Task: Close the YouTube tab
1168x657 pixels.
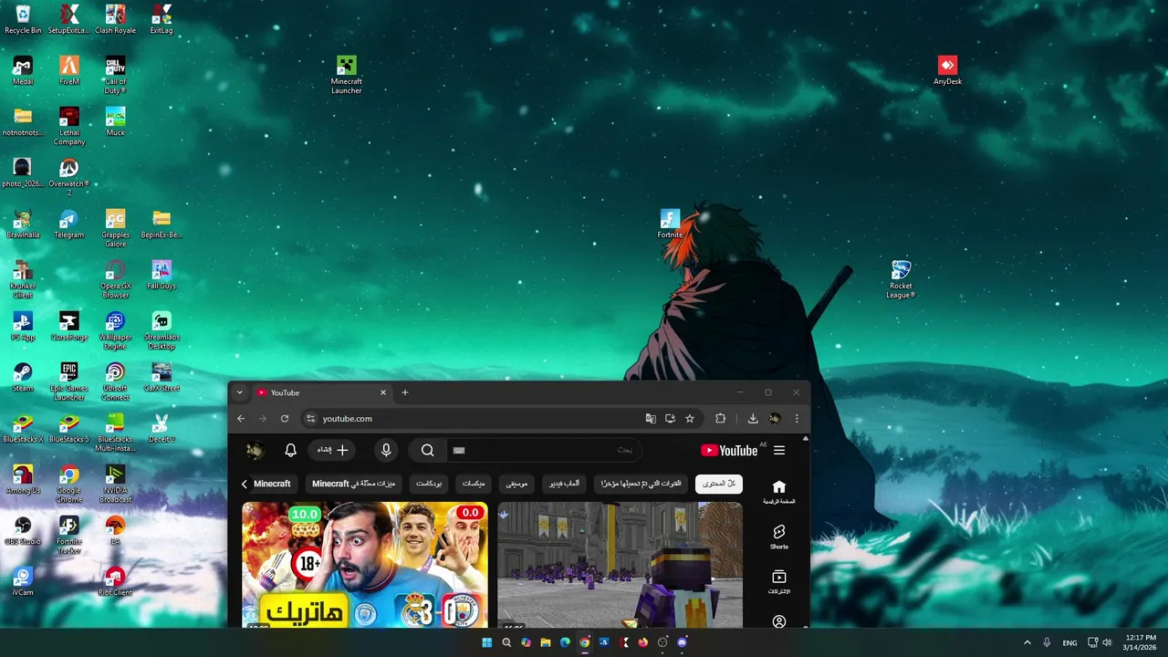Action: [383, 392]
